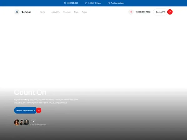Image resolution: width=187 pixels, height=140 pixels.
Task: Expand the Pages navigation menu
Action: click(x=84, y=12)
